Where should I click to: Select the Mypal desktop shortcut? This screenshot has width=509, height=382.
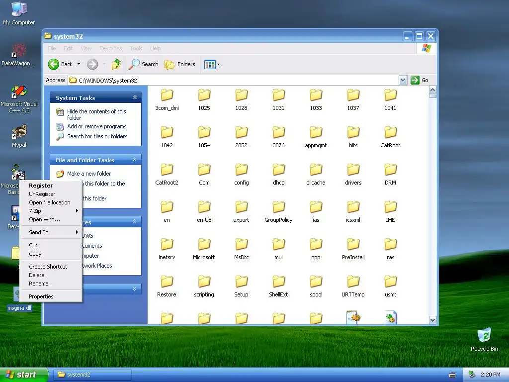point(19,136)
